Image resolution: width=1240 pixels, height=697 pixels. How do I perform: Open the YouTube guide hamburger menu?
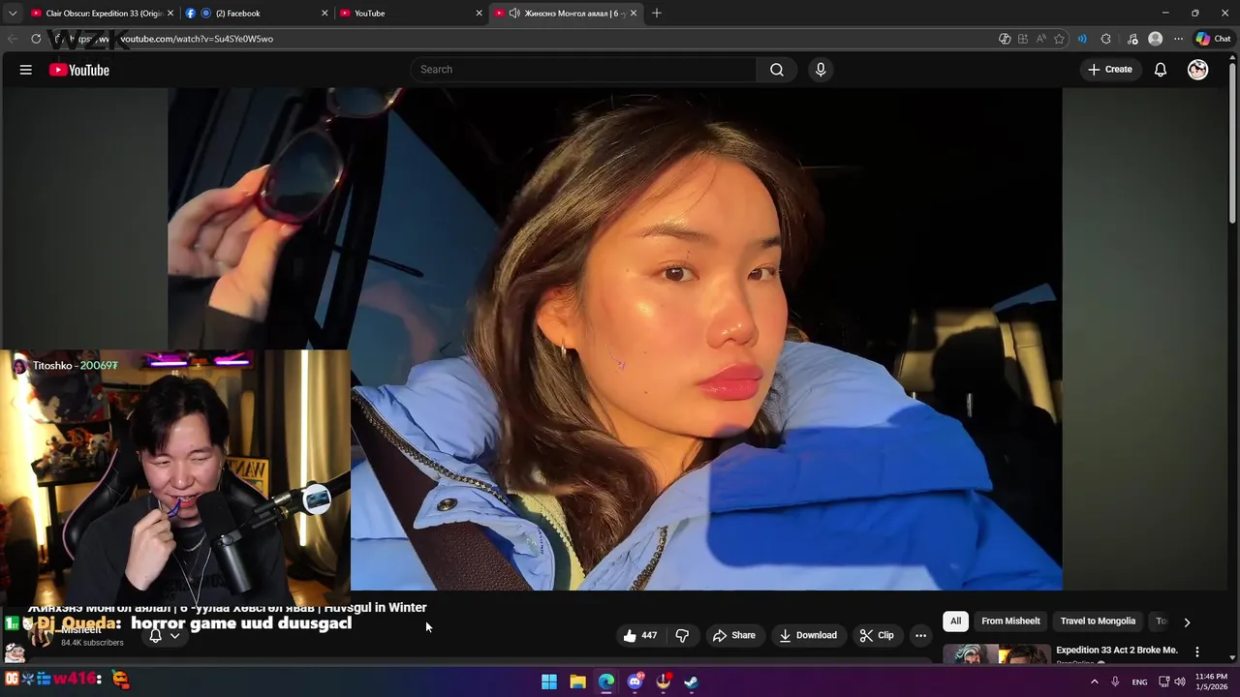click(x=26, y=70)
